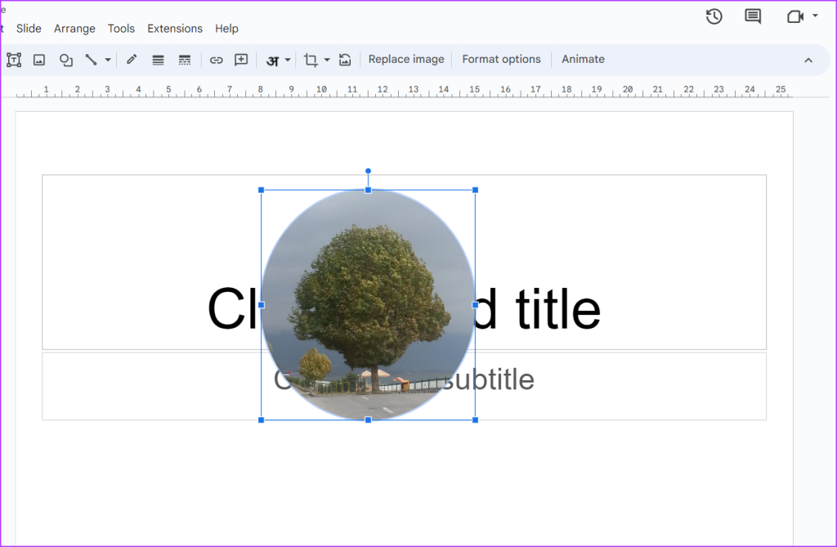Click the insert image icon
The image size is (837, 547).
click(39, 60)
